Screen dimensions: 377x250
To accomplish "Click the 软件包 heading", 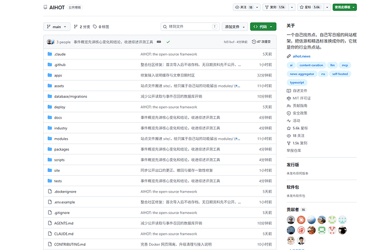I will click(293, 187).
